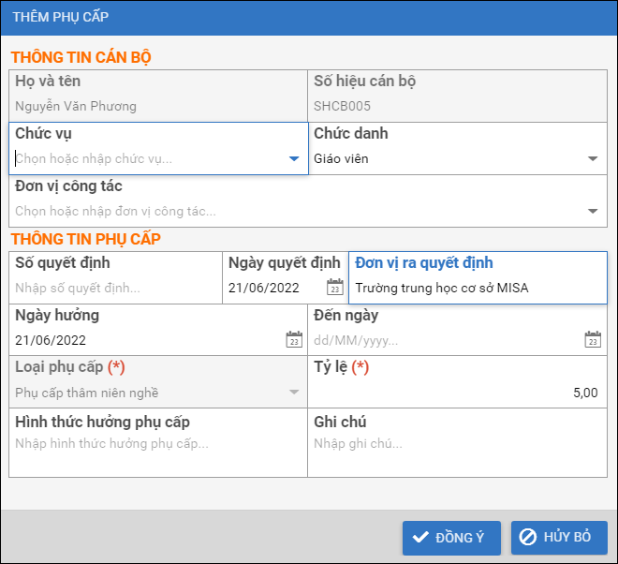The width and height of the screenshot is (618, 564).
Task: Select the Tỷ lệ value field
Action: (x=457, y=393)
